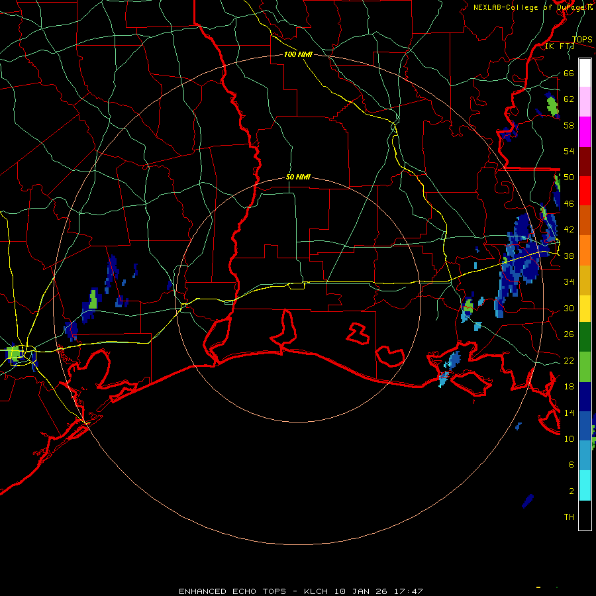Click the "38" legend value
596x596 pixels.
pos(569,256)
